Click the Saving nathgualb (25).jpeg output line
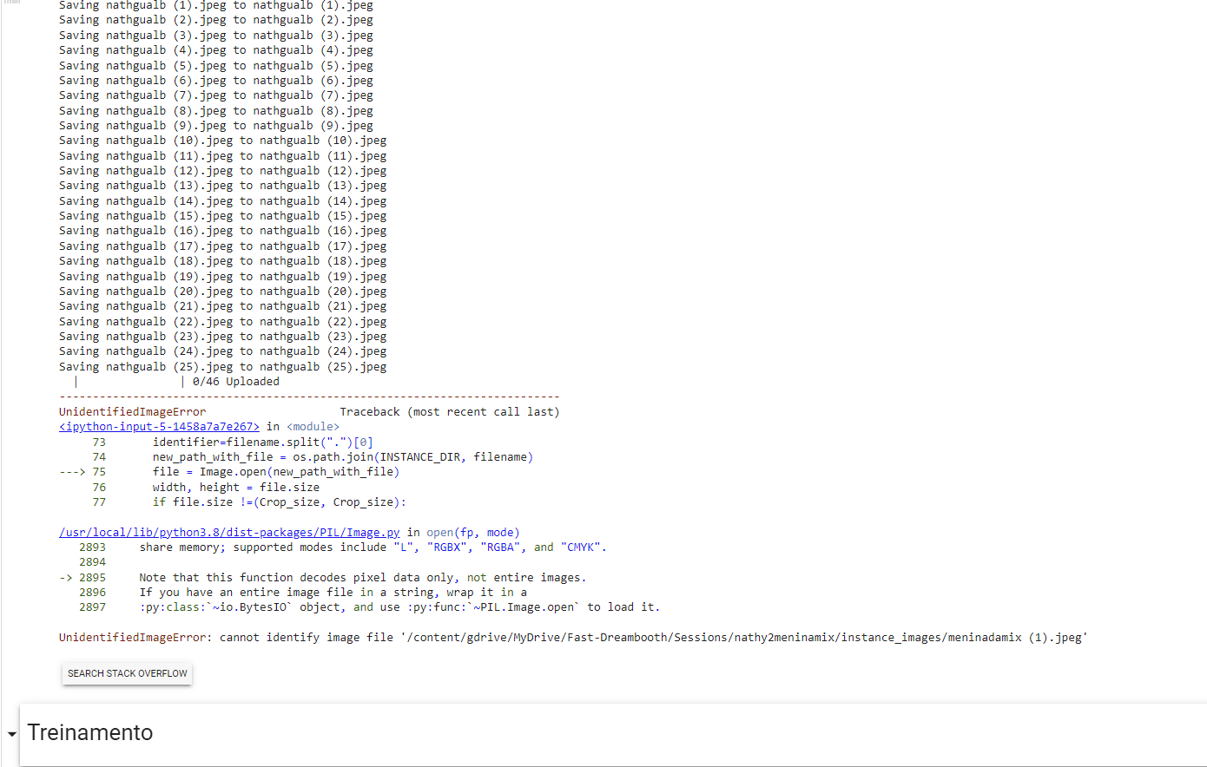Image resolution: width=1207 pixels, height=767 pixels. pyautogui.click(x=221, y=366)
